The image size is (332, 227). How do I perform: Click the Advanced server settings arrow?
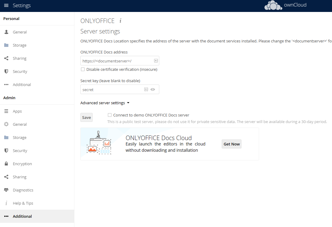coord(128,103)
